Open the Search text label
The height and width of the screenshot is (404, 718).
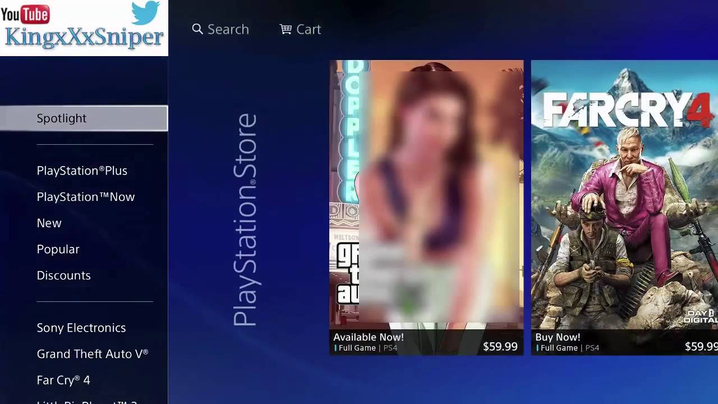pyautogui.click(x=228, y=29)
